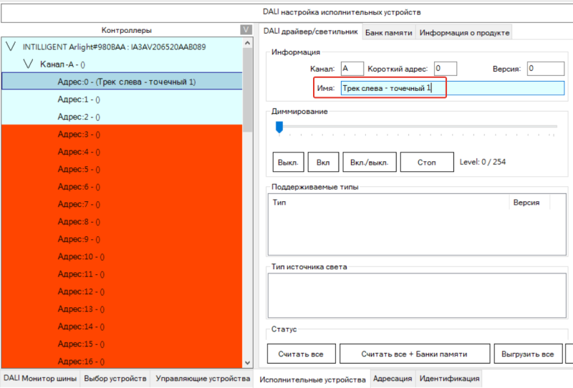Open the Исполнительные устройства tab
This screenshot has width=573, height=388.
tap(312, 379)
